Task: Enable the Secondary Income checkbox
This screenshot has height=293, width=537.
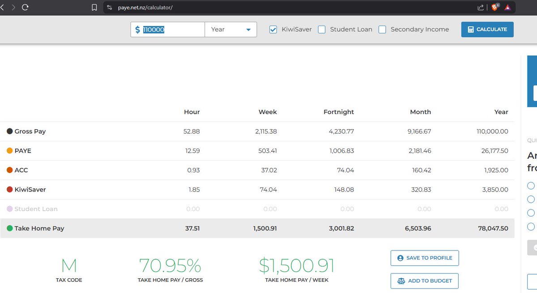Action: 382,30
